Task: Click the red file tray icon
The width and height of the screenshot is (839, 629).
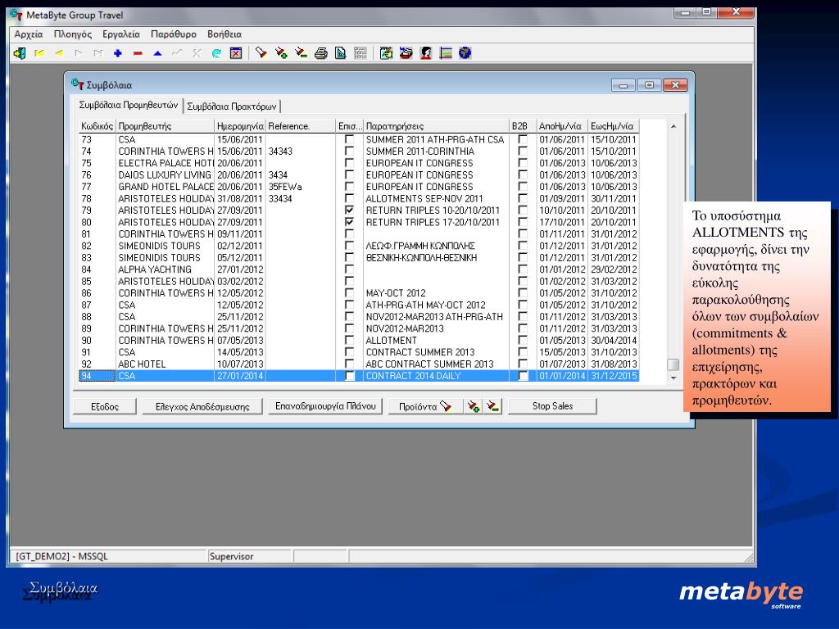Action: [x=406, y=53]
